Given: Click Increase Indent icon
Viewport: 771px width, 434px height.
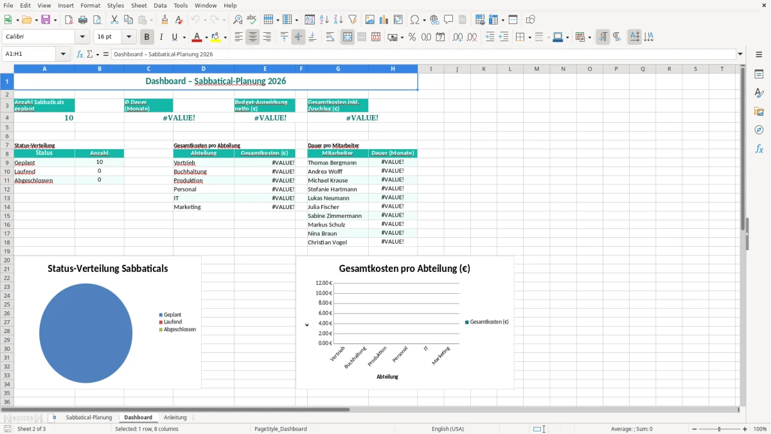Looking at the screenshot, I should pyautogui.click(x=490, y=37).
